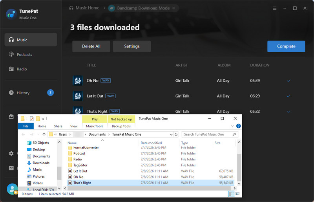The width and height of the screenshot is (314, 202).
Task: Click the New folder quick access icon
Action: 38,119
